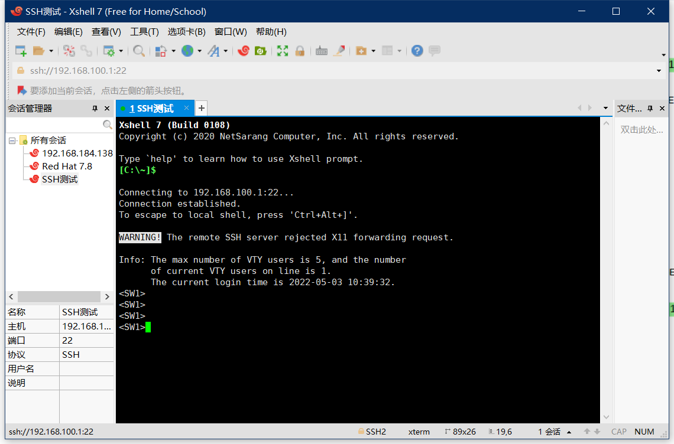Add a new tab with plus button
Viewport: 674px width, 444px height.
tap(201, 108)
